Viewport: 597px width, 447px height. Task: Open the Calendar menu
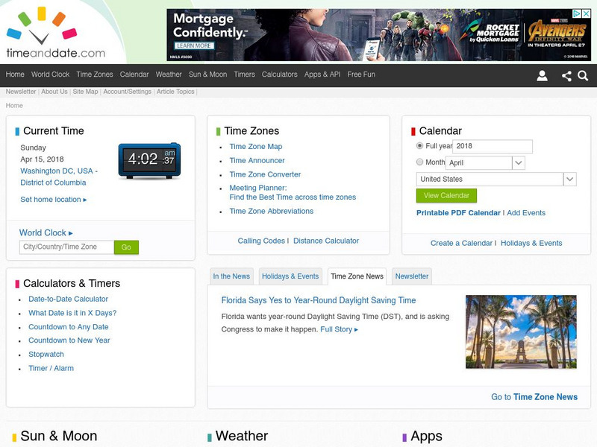[x=134, y=74]
